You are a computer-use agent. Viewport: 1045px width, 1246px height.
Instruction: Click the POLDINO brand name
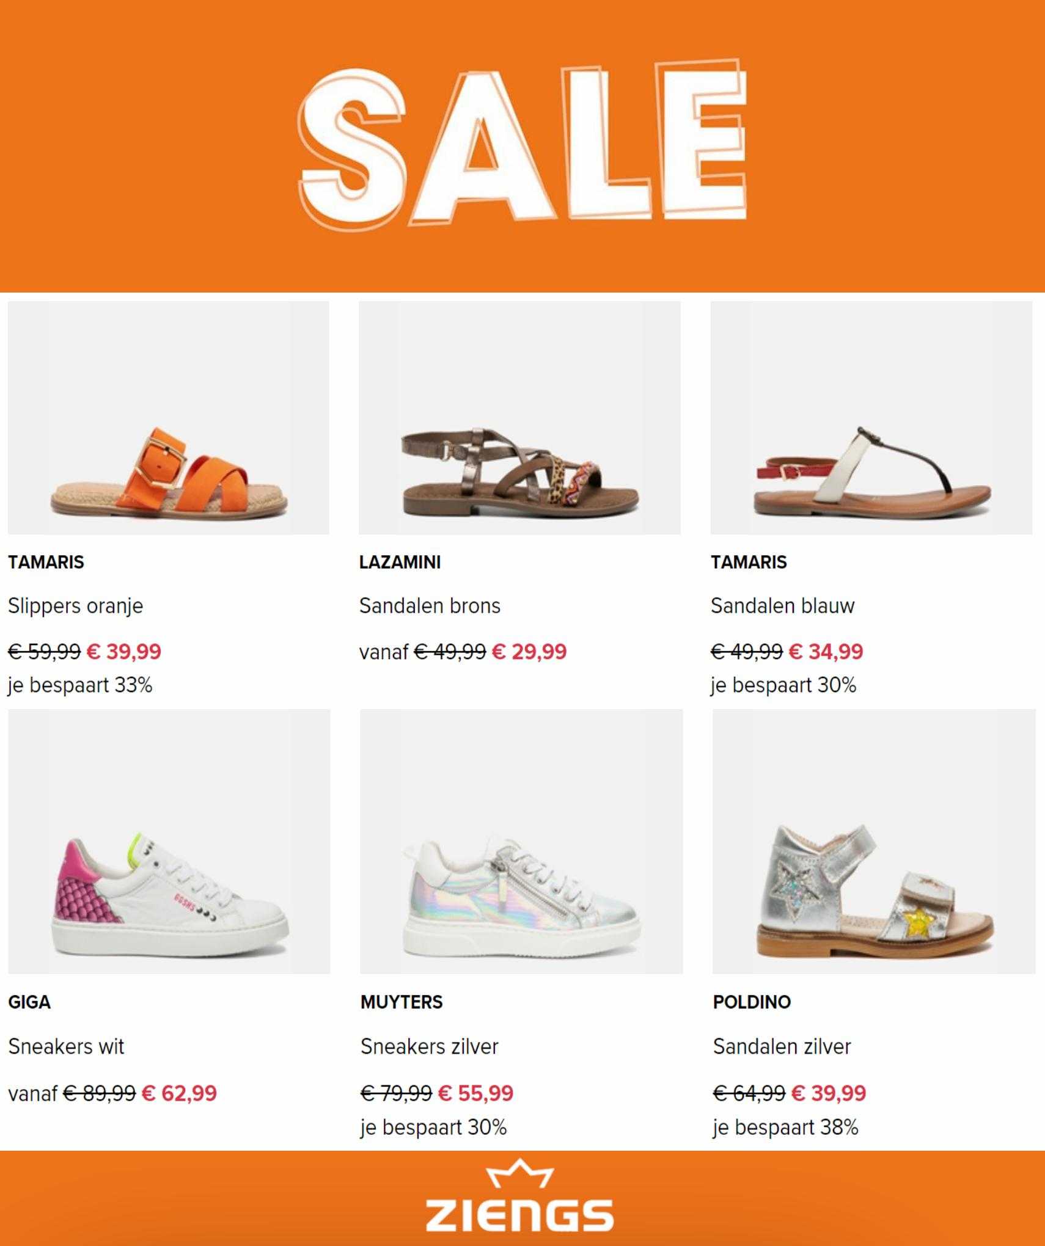coord(752,1002)
